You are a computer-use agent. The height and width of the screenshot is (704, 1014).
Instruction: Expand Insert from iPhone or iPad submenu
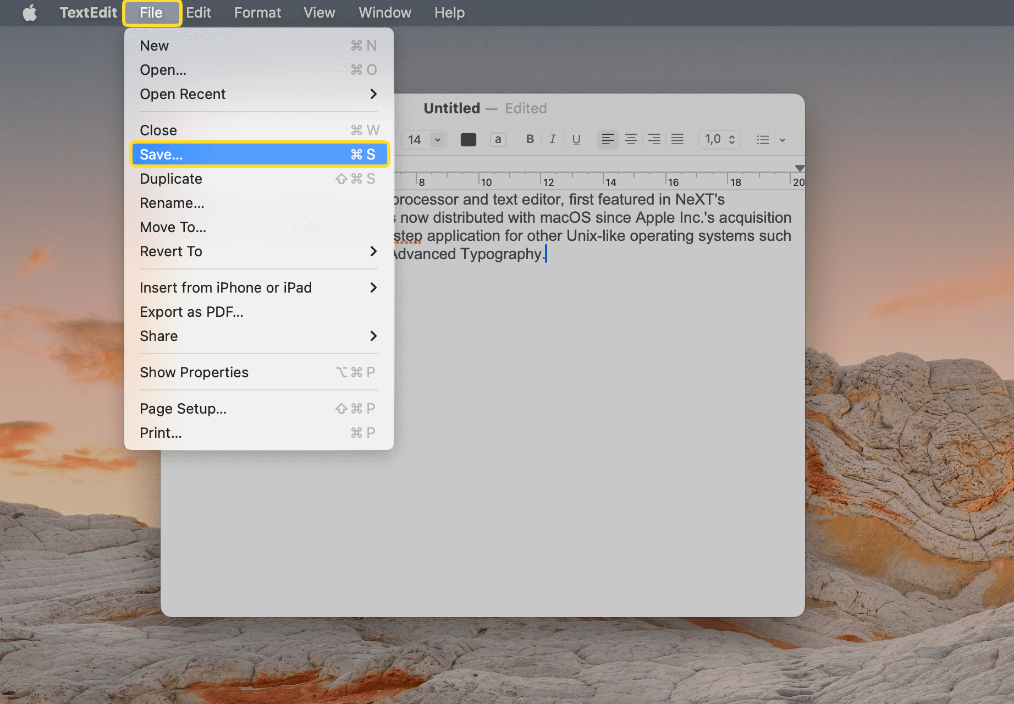pyautogui.click(x=259, y=288)
